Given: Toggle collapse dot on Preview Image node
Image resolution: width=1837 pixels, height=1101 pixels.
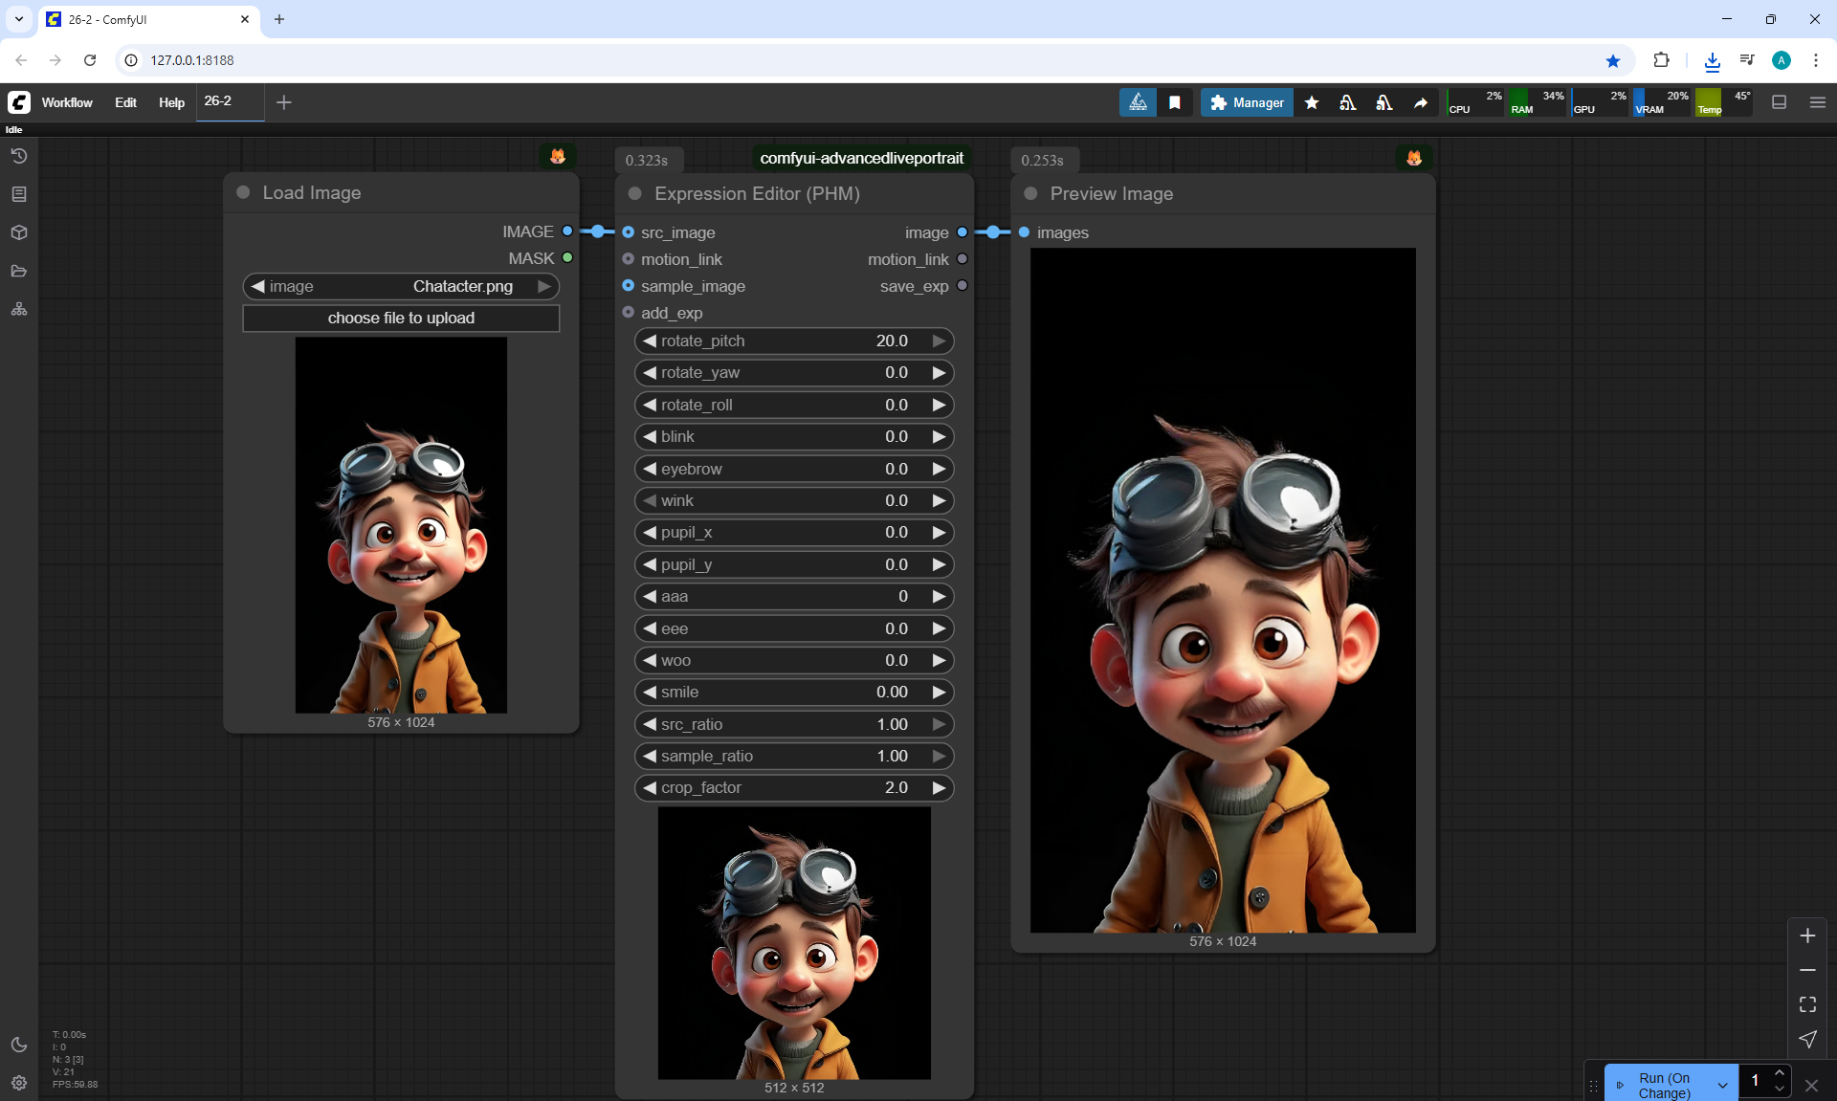Looking at the screenshot, I should point(1030,193).
